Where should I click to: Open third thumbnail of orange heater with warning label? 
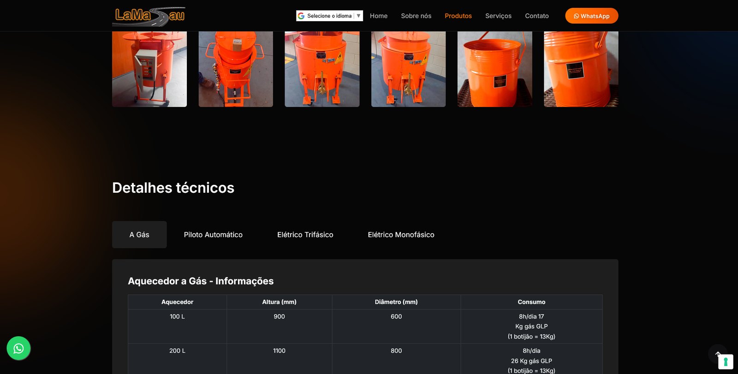pyautogui.click(x=322, y=69)
